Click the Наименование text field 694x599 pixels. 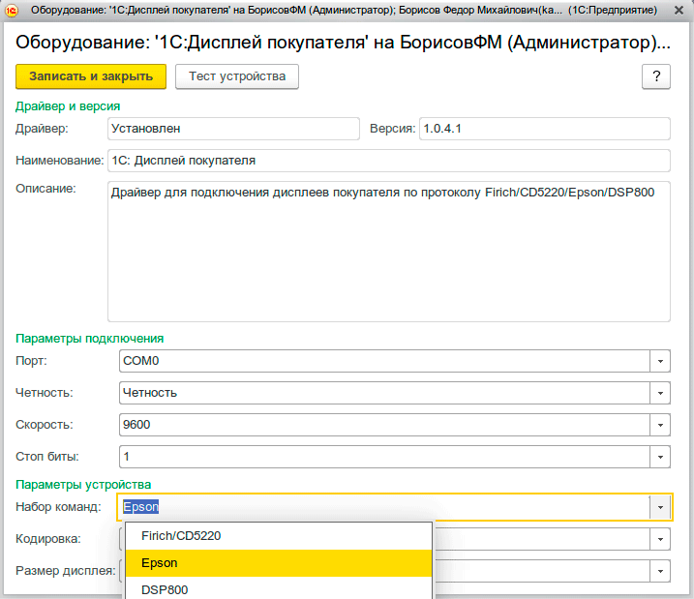[388, 161]
